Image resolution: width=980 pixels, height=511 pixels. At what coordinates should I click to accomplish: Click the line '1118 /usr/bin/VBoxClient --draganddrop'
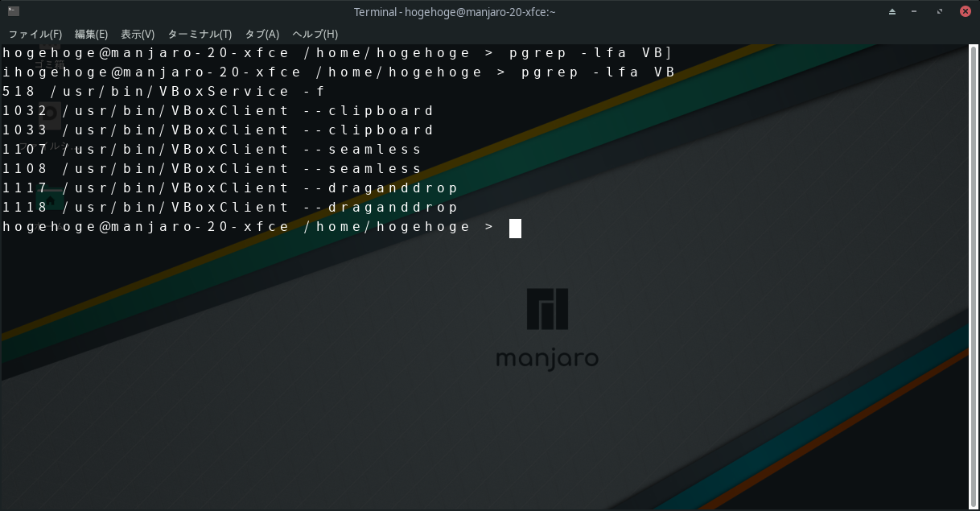coord(230,208)
